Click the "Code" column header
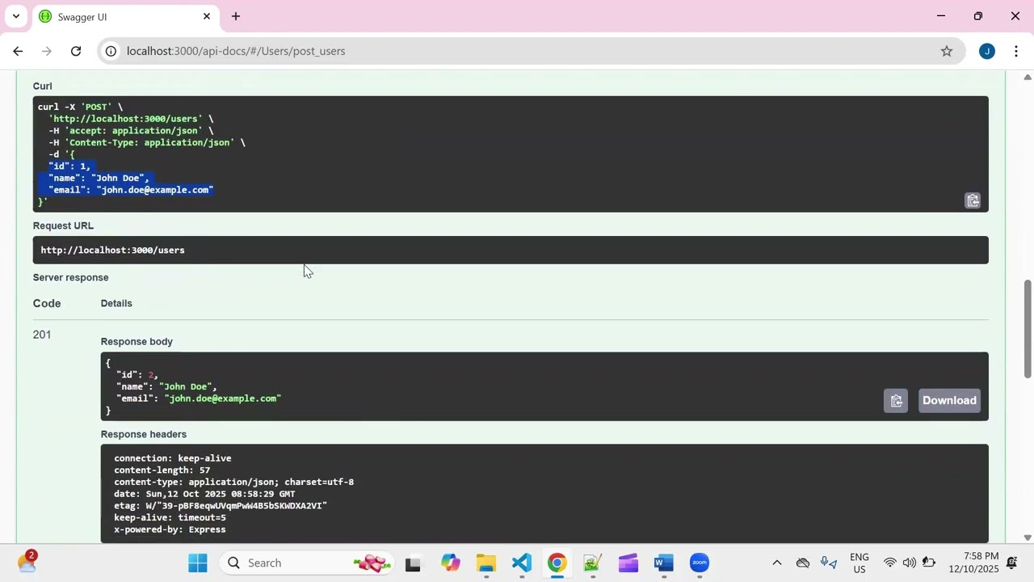Viewport: 1034px width, 582px height. 47,303
